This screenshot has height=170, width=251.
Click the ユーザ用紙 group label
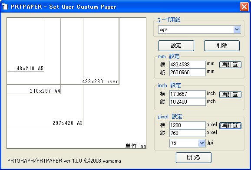tap(168, 20)
